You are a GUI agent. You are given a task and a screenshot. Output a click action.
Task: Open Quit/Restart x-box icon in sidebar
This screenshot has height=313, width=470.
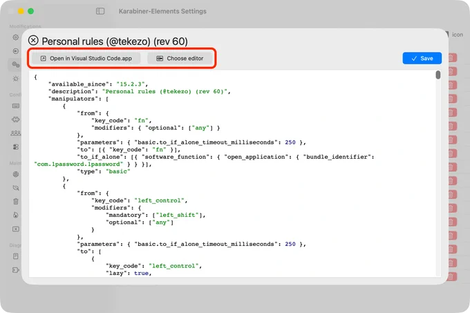16,229
